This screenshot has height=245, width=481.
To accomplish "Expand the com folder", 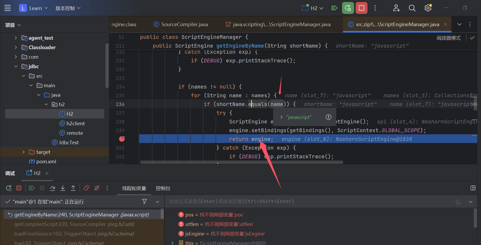I will pos(16,57).
